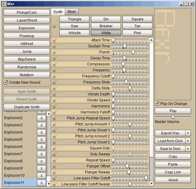
Task: Click the Mutation button
Action: click(x=27, y=75)
